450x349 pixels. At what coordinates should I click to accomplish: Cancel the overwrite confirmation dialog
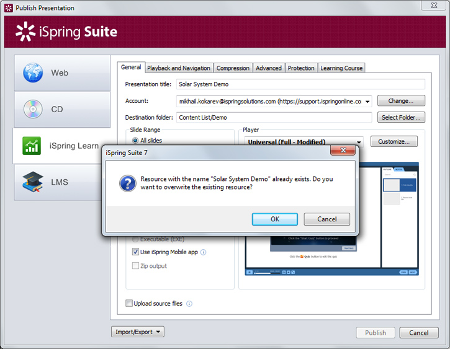[327, 219]
